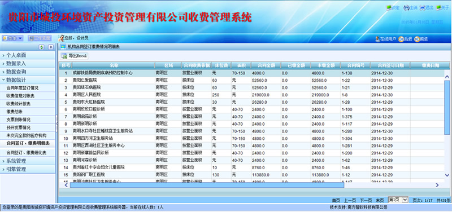Click the user avatar icon beside 您好

61,38
